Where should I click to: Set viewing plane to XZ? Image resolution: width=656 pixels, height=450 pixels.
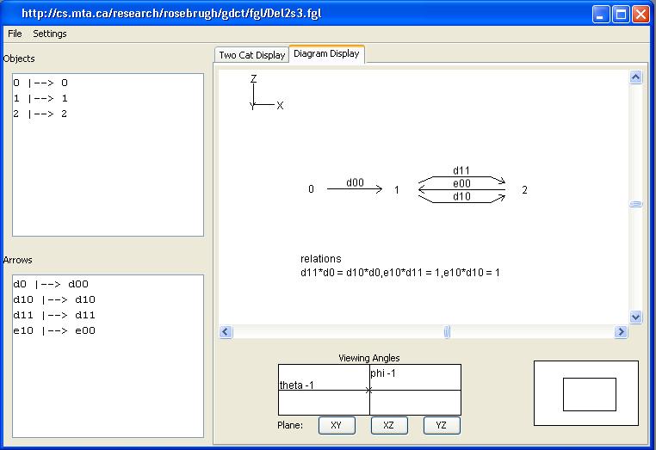coord(389,425)
